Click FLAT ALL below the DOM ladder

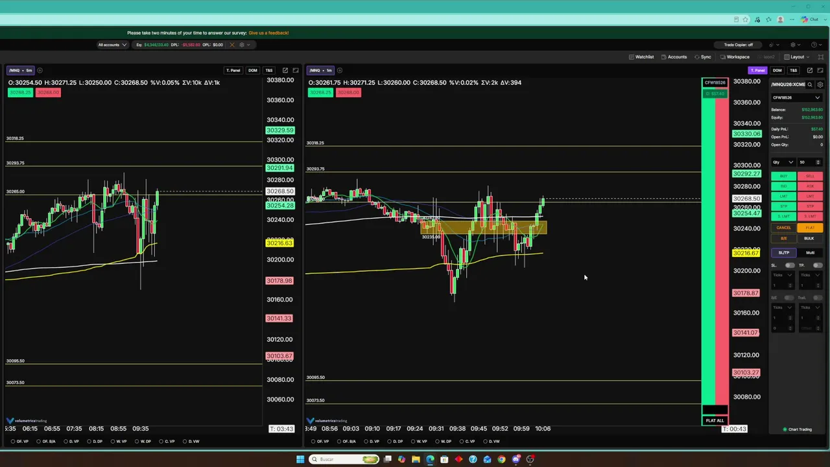[x=715, y=420]
